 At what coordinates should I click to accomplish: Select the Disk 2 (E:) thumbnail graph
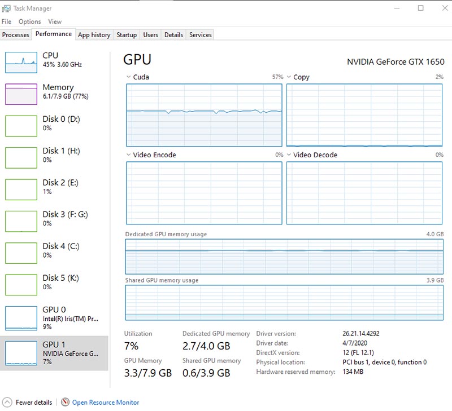click(21, 189)
